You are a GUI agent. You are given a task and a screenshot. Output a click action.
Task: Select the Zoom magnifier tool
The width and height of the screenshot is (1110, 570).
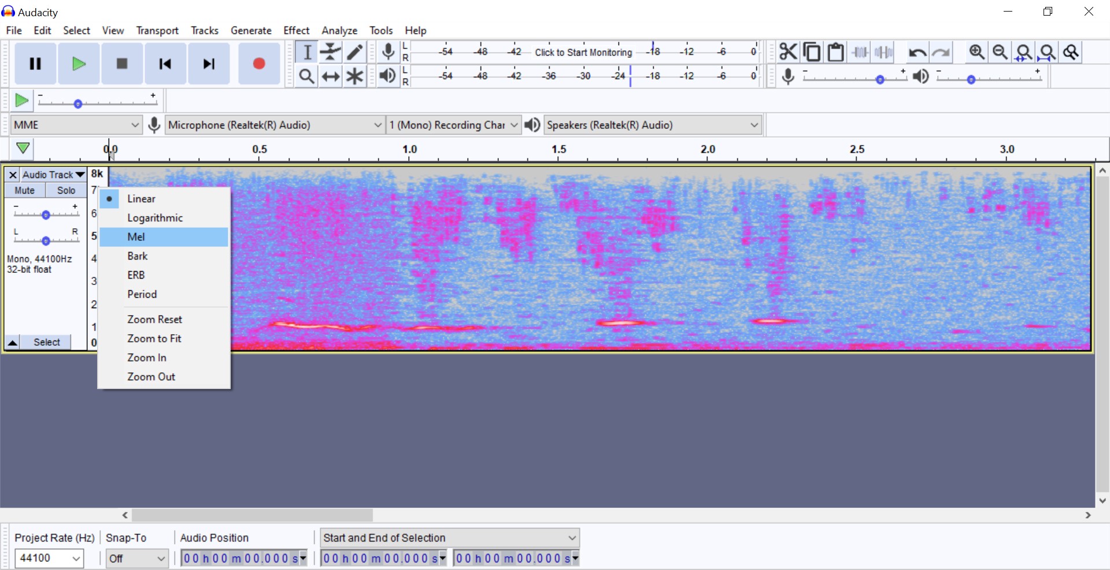click(x=307, y=76)
